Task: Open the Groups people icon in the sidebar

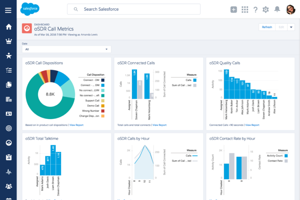Action: [9, 186]
